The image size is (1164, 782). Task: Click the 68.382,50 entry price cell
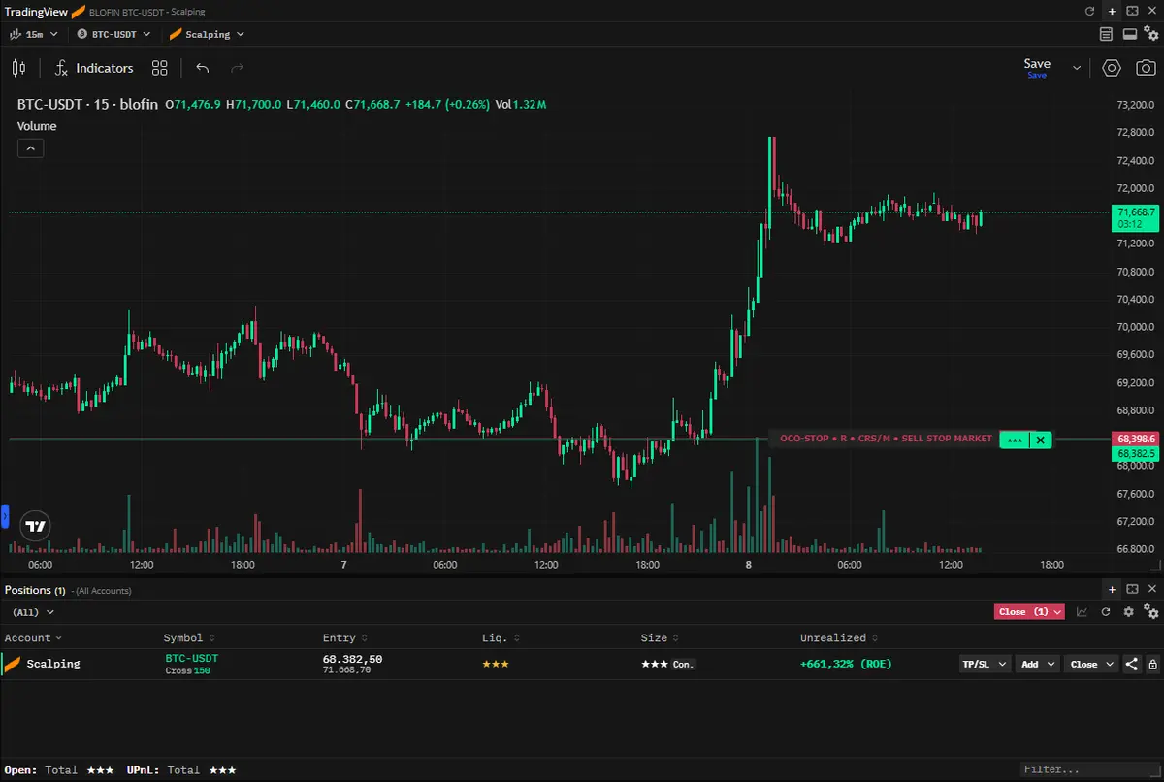[x=352, y=659]
